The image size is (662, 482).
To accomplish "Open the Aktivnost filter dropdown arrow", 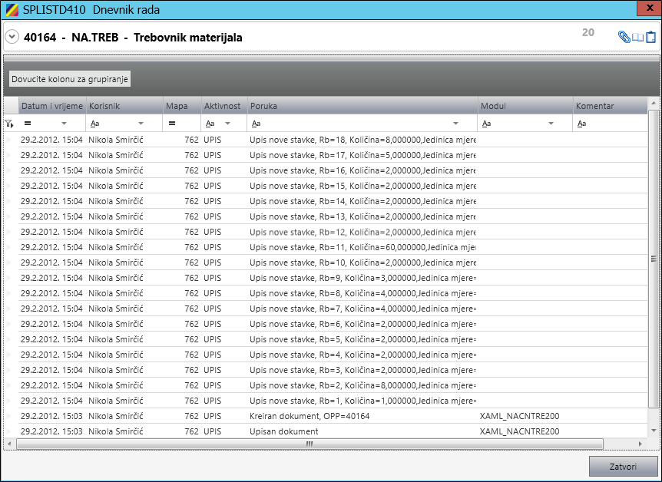I will click(x=228, y=124).
